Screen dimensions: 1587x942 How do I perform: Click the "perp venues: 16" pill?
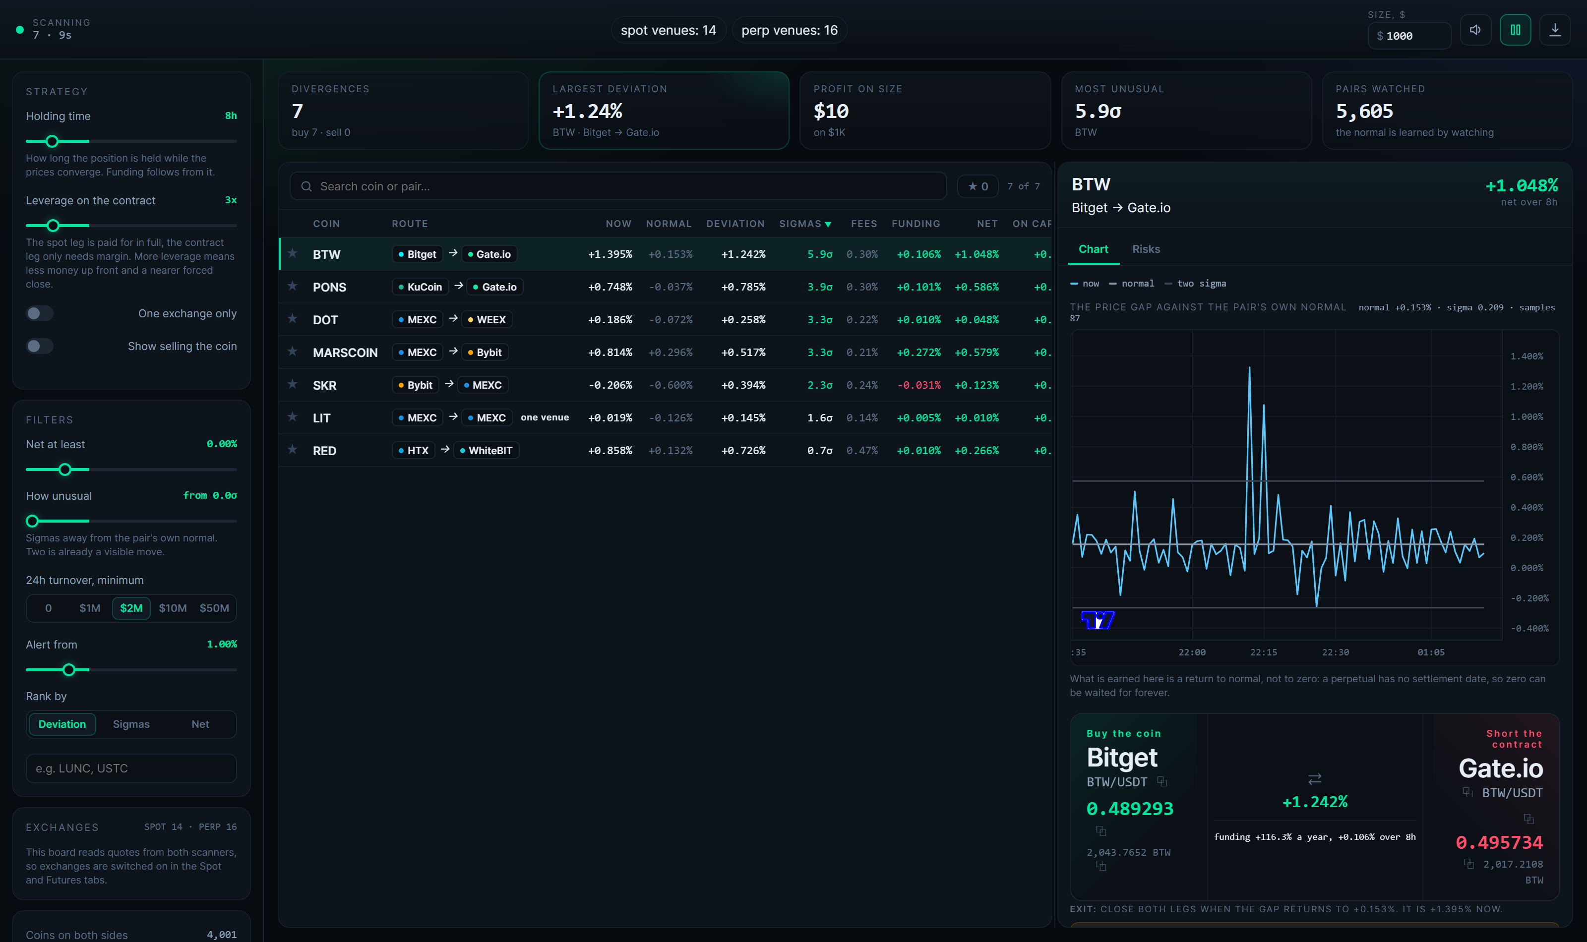[789, 30]
